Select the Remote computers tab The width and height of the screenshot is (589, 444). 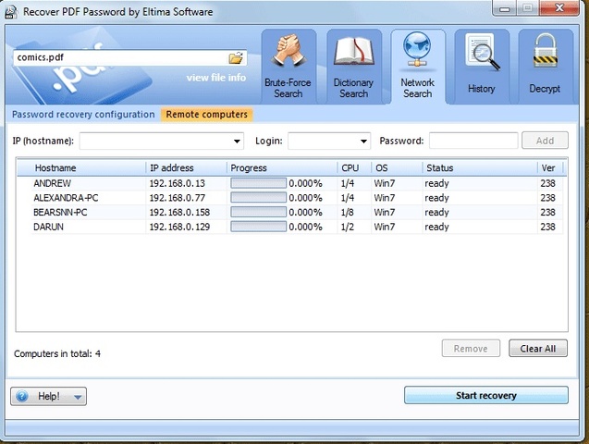(x=206, y=114)
